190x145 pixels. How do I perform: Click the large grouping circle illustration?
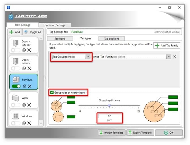tap(161, 109)
